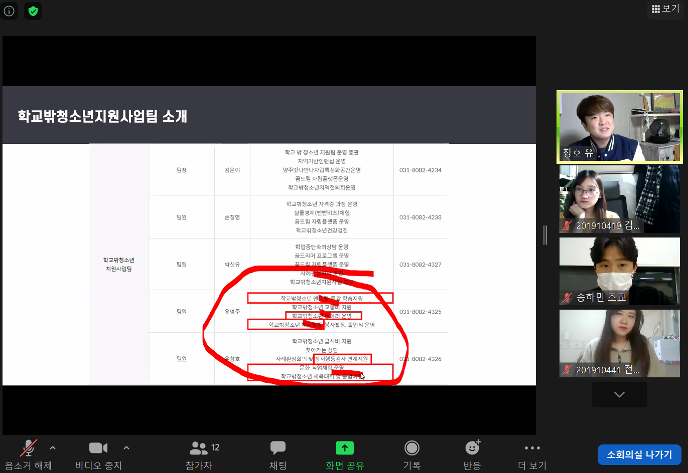Viewport: 688px width, 473px height.
Task: Expand video settings arrow beside camera
Action: pyautogui.click(x=126, y=448)
